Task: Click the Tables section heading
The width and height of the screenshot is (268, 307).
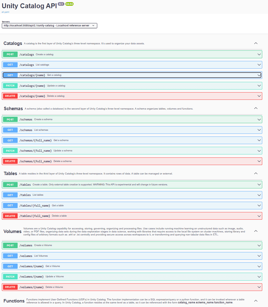Action: [10, 174]
